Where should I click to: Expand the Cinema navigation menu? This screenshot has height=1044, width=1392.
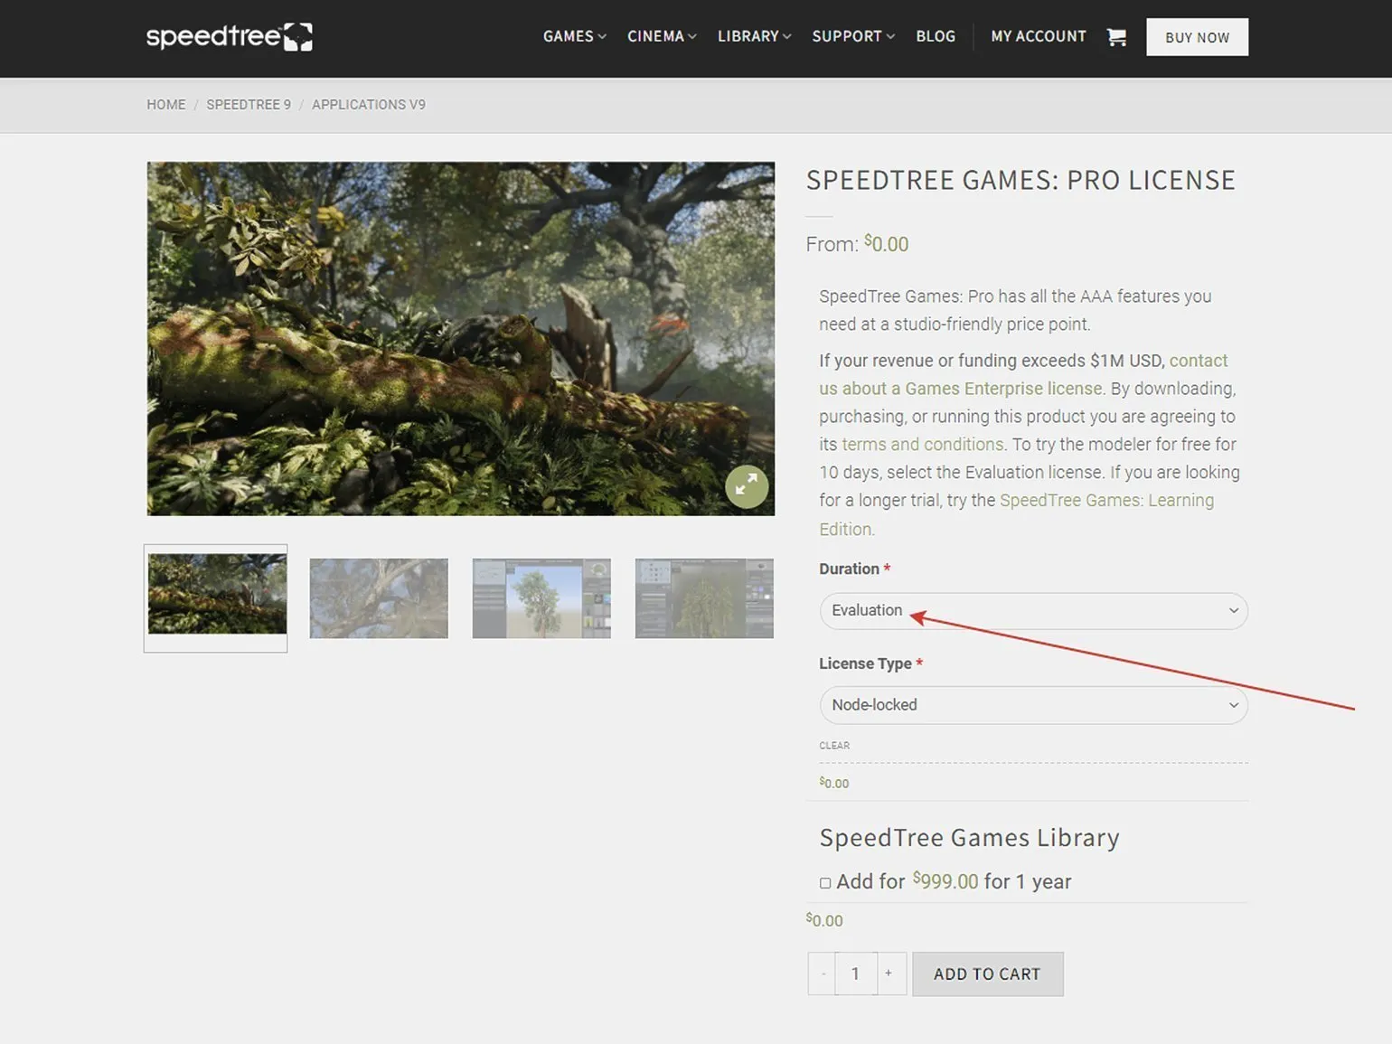pos(662,37)
